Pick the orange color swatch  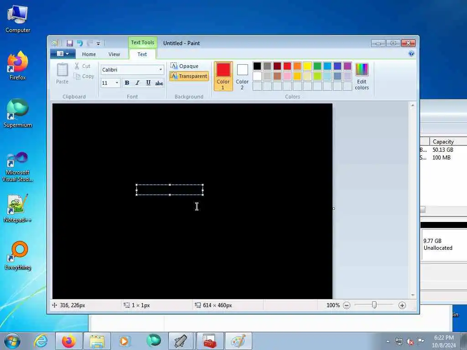pyautogui.click(x=297, y=66)
